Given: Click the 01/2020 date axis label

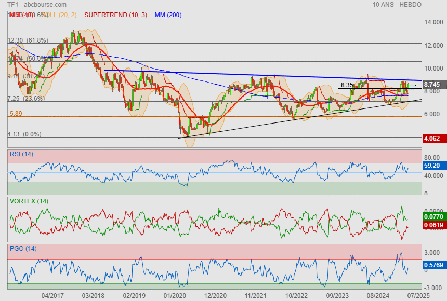Looking at the screenshot, I should (x=175, y=296).
